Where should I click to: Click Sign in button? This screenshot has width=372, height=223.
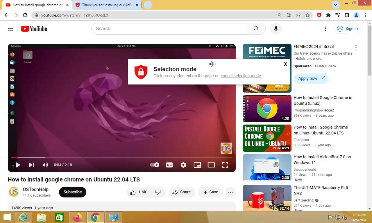point(348,28)
